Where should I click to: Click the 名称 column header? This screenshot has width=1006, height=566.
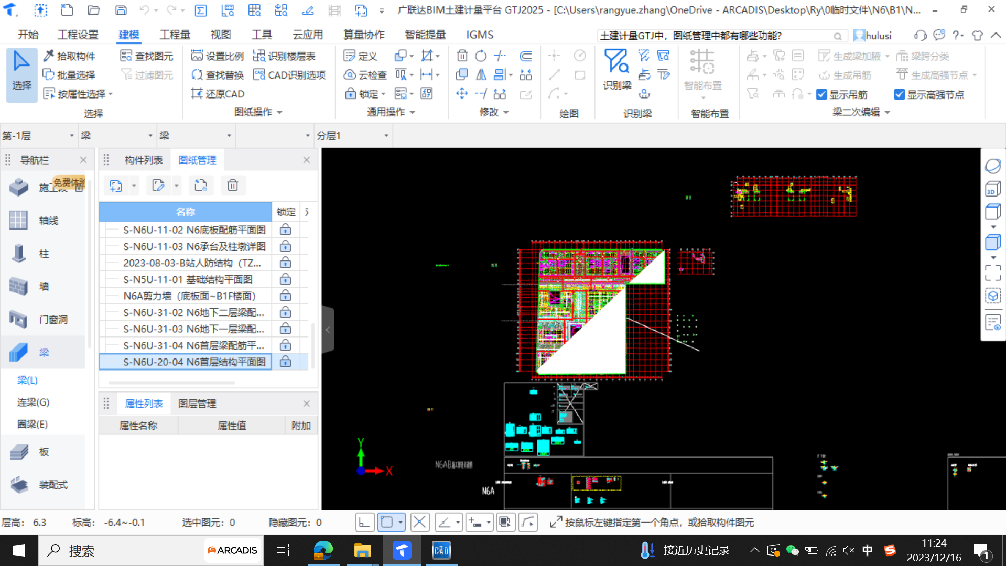pos(186,212)
